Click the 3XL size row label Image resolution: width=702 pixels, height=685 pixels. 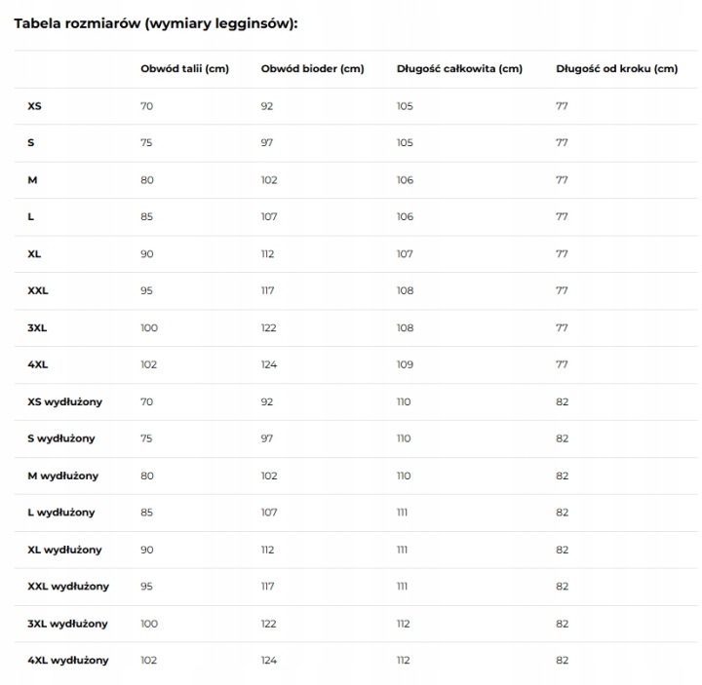(37, 327)
